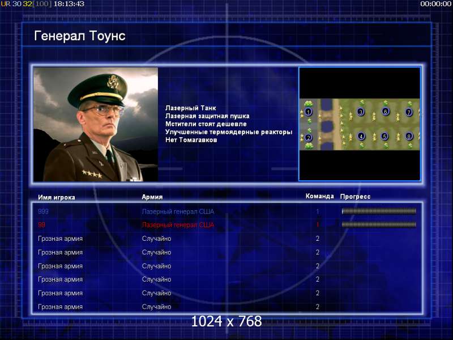Click the 'Лазерный Танк' line
453x340 pixels.
191,108
